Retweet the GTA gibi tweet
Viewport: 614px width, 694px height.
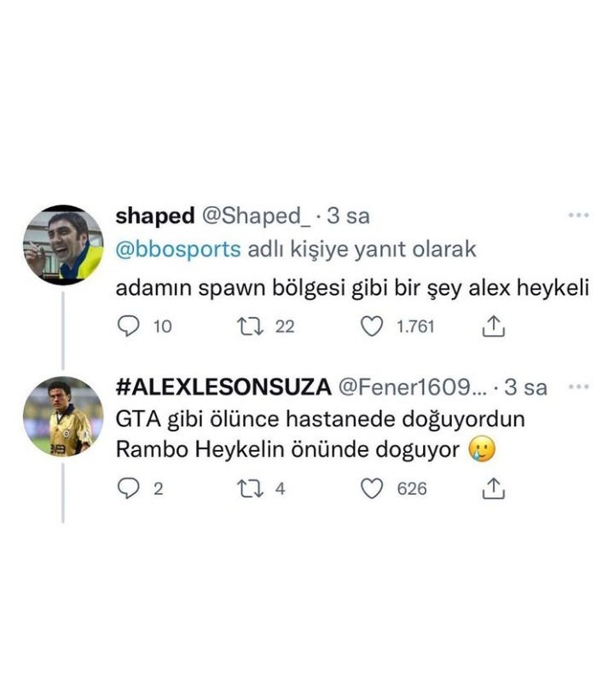click(x=251, y=489)
